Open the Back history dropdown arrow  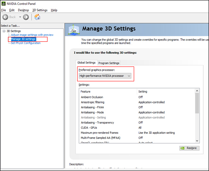(x=20, y=17)
